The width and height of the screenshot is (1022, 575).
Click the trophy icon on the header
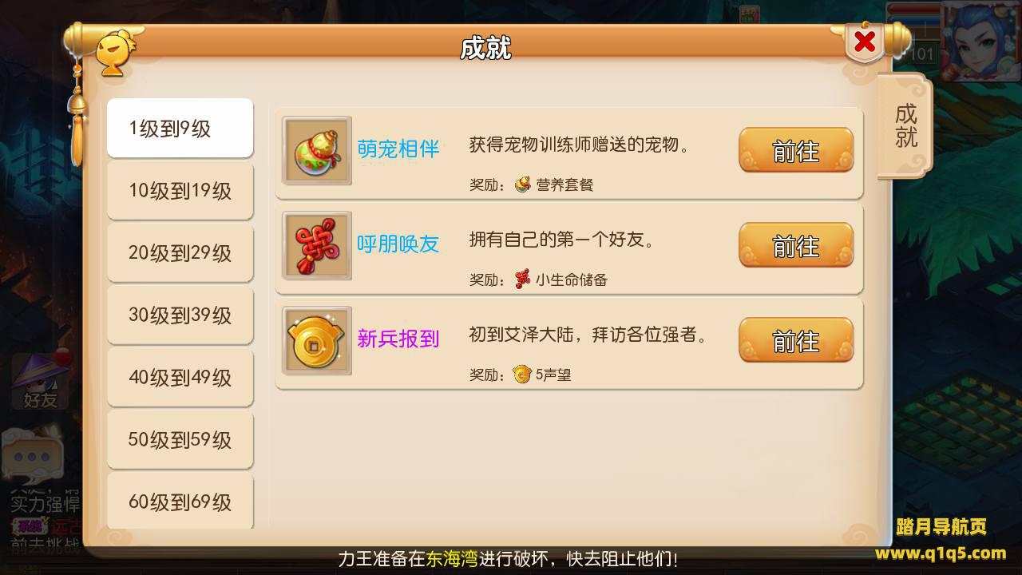116,54
